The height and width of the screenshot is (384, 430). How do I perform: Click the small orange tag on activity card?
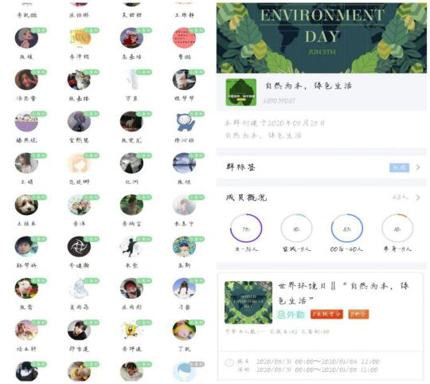coord(358,314)
